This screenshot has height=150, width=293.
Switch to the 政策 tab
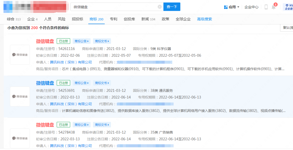coord(165,19)
